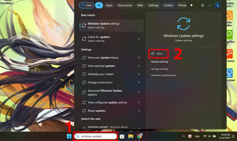Image resolution: width=237 pixels, height=141 pixels.
Task: Expand the View optional updates chevron
Action: (x=139, y=66)
